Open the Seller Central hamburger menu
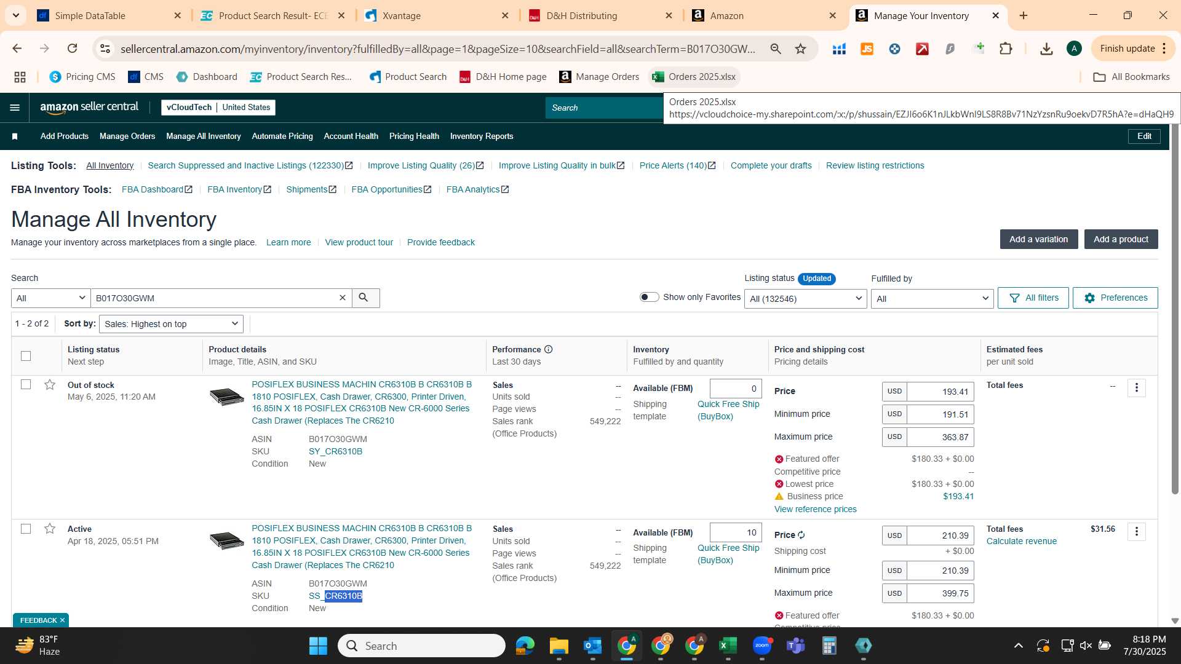Viewport: 1181px width, 664px height. tap(15, 108)
